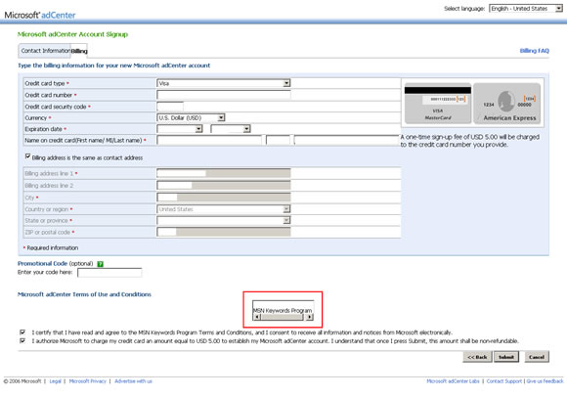Viewport: 567px width, 398px height.
Task: Click the terms box left scroll arrow
Action: pos(257,317)
